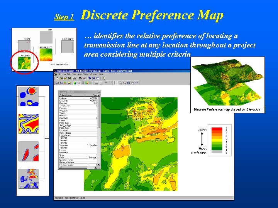The width and height of the screenshot is (278, 208).
Task: Click the blue circles buffer map thumbnail
Action: (29, 96)
